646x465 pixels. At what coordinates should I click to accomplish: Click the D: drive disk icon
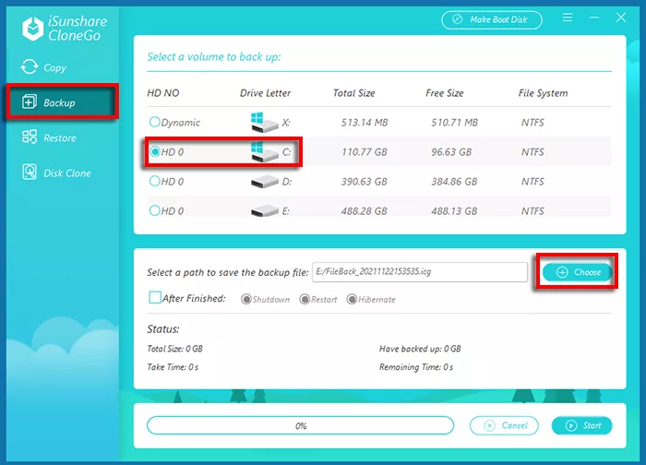264,181
